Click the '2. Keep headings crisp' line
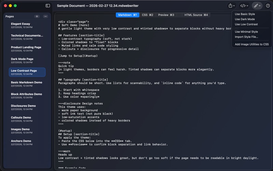Screen dimensions: 273x171 77,93
